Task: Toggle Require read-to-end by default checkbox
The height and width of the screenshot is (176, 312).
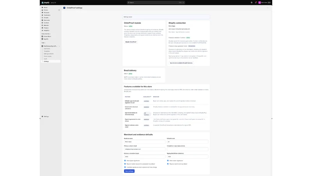Action: click(168, 164)
